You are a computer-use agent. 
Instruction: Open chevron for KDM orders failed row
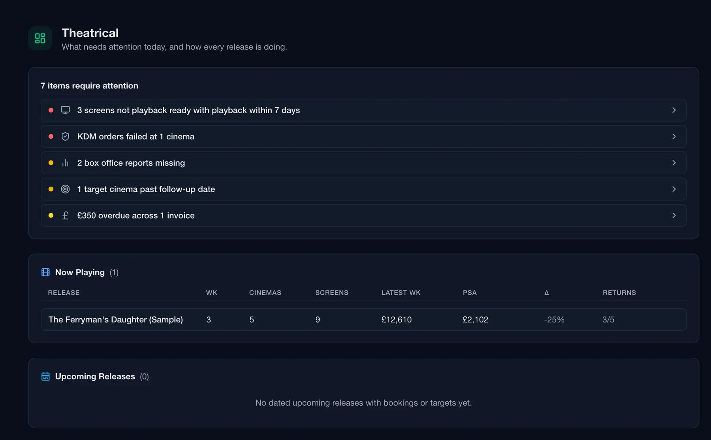(x=674, y=137)
